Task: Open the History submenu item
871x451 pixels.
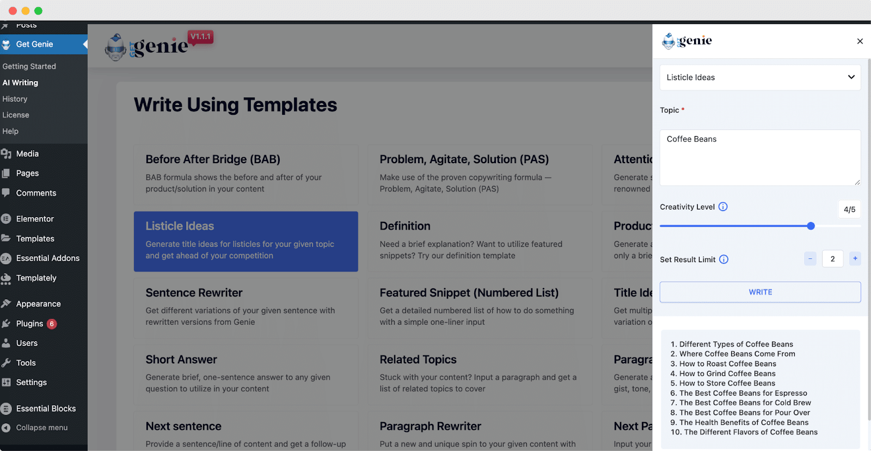Action: (15, 99)
